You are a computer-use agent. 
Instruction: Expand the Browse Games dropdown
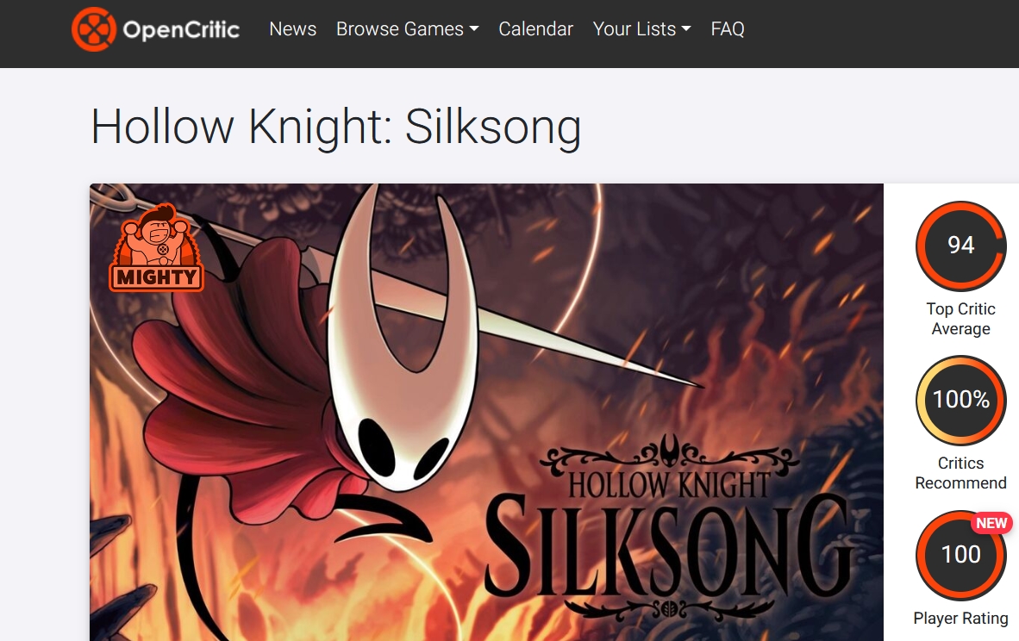tap(408, 29)
